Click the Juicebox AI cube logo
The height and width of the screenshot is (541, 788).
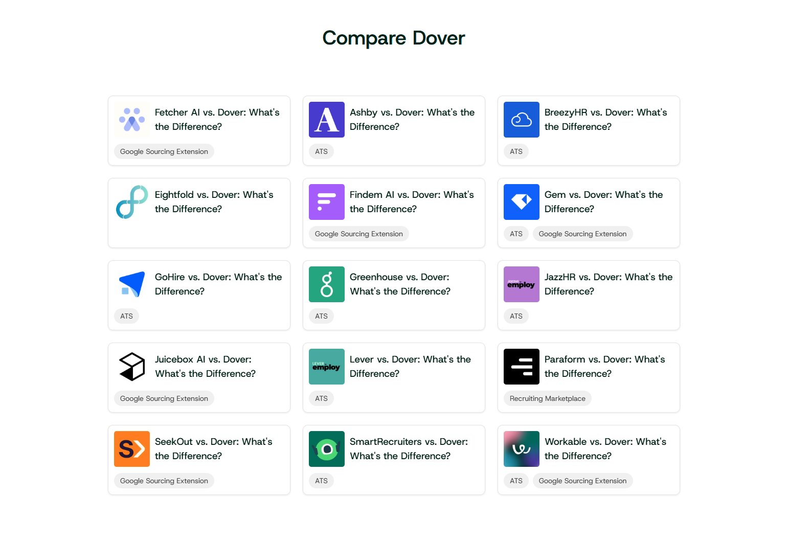pyautogui.click(x=132, y=367)
